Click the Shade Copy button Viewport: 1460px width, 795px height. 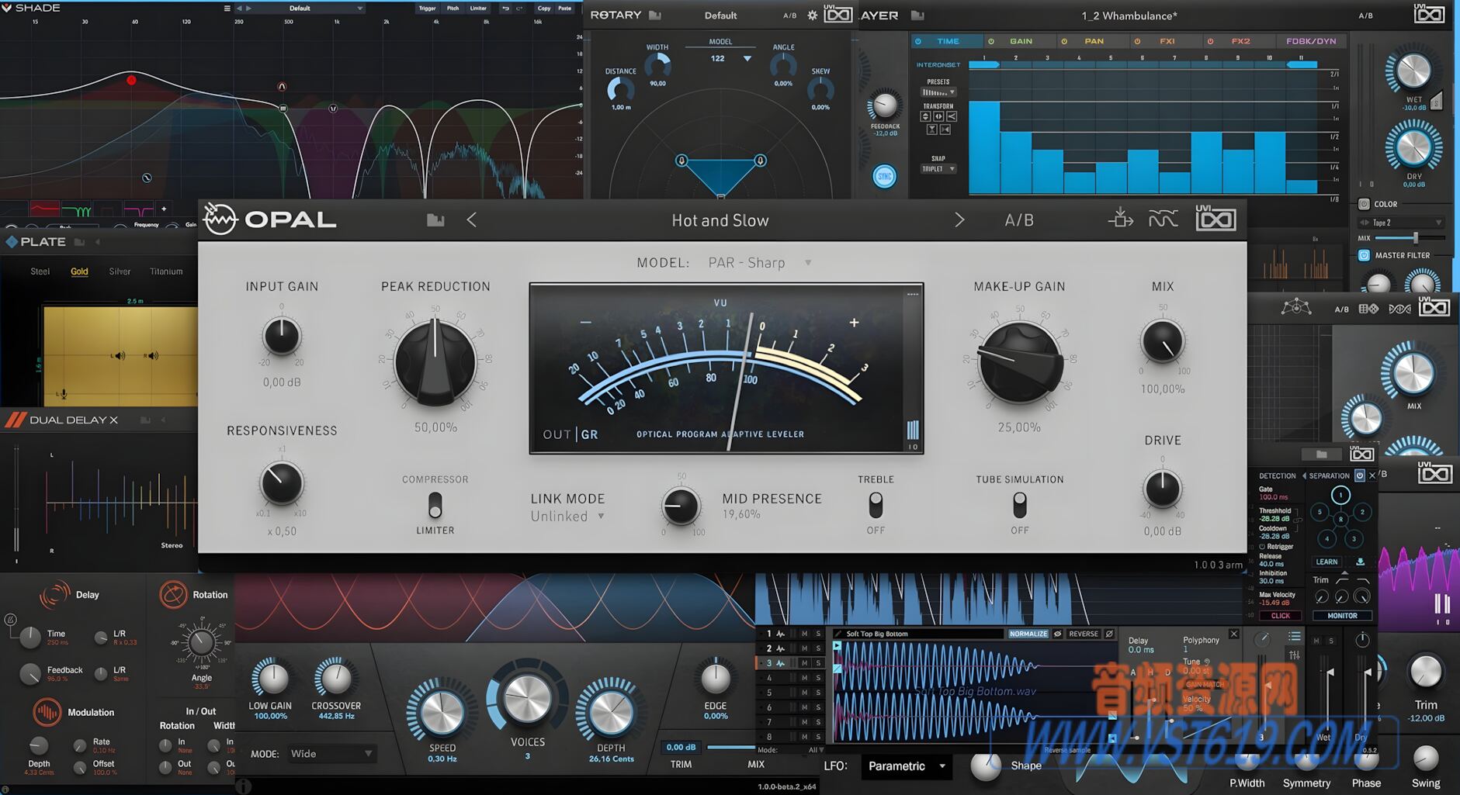(x=544, y=9)
